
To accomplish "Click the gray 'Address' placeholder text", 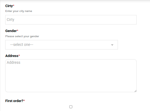I will 14,62.
